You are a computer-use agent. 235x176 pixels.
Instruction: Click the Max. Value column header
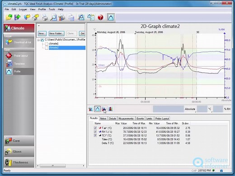pyautogui.click(x=121, y=123)
